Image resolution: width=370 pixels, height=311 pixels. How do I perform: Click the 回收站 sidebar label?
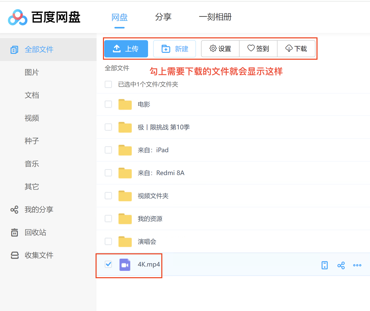[35, 232]
